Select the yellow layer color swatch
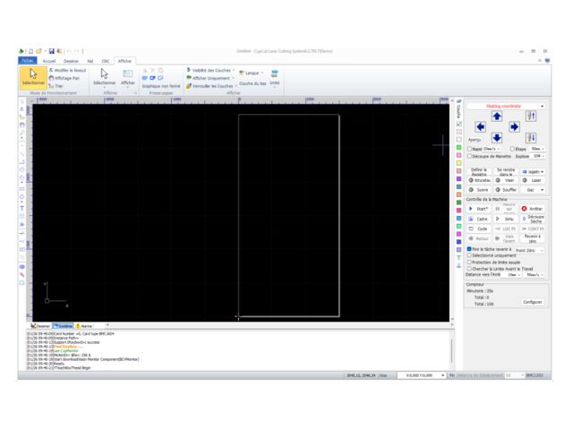This screenshot has height=430, width=573. pyautogui.click(x=459, y=163)
